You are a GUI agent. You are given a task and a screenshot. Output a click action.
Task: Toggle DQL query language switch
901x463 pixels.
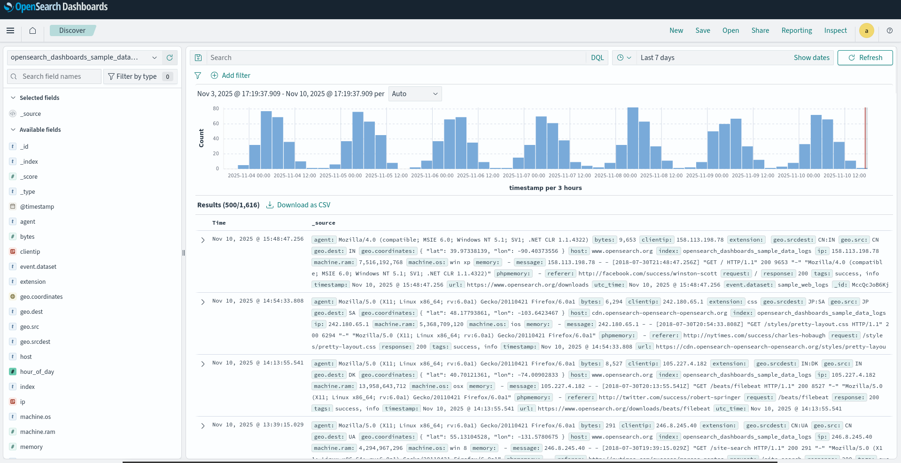pos(597,58)
